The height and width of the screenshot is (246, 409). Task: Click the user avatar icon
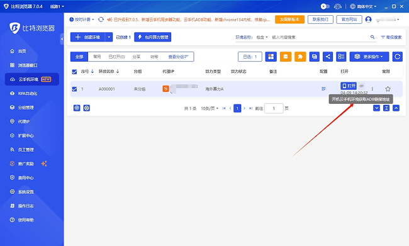coord(368,20)
